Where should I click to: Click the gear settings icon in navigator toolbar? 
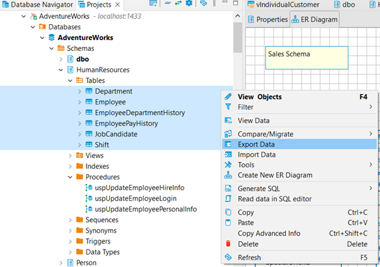point(189,3)
